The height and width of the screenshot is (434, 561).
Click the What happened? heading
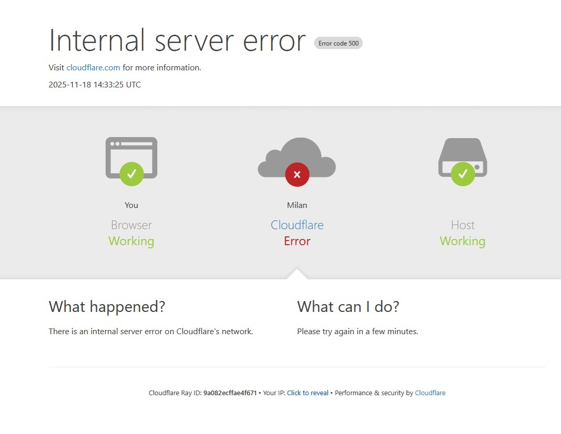coord(107,307)
